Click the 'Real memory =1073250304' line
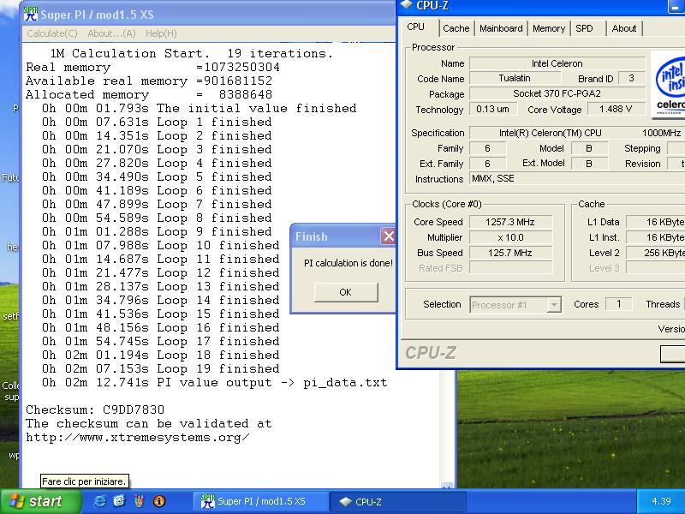This screenshot has height=514, width=685. (x=152, y=67)
